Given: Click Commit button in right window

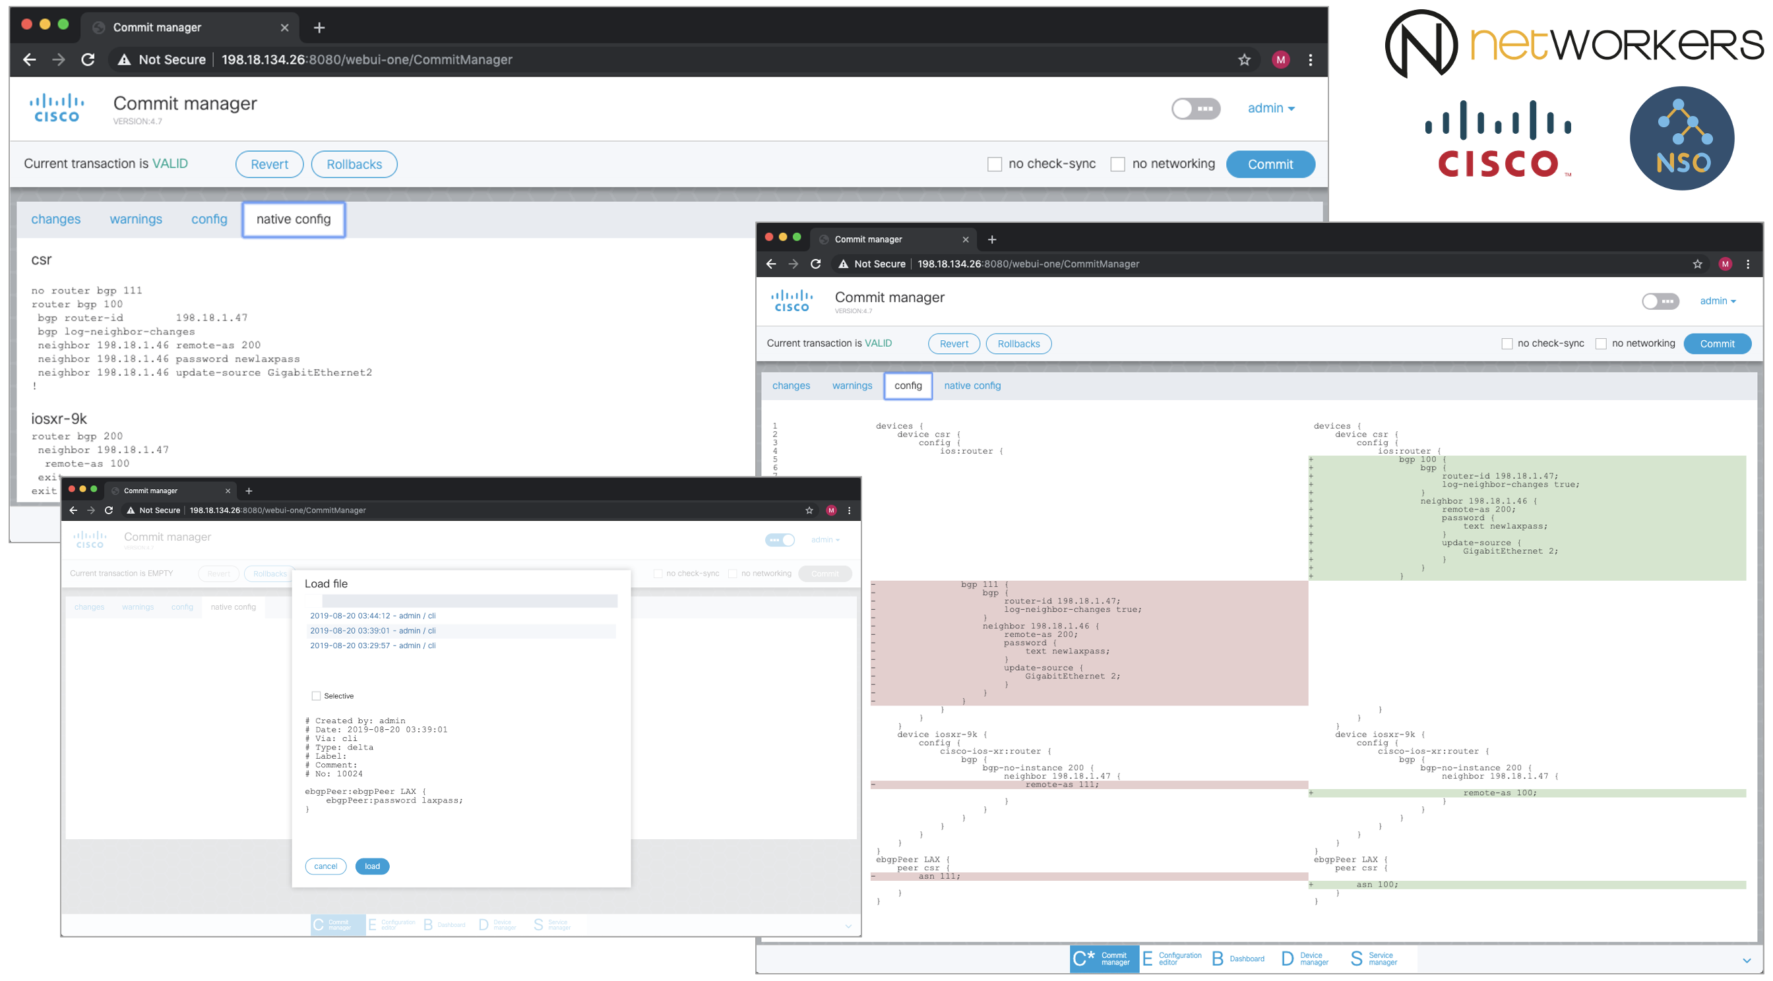Looking at the screenshot, I should point(1716,344).
